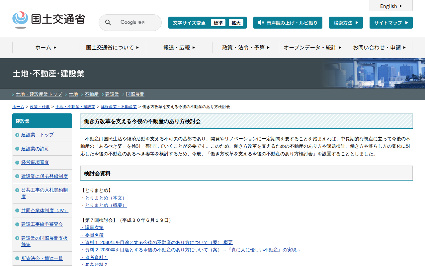Click bullet icon beside 経営事項審査
The width and height of the screenshot is (425, 266).
[x=17, y=163]
